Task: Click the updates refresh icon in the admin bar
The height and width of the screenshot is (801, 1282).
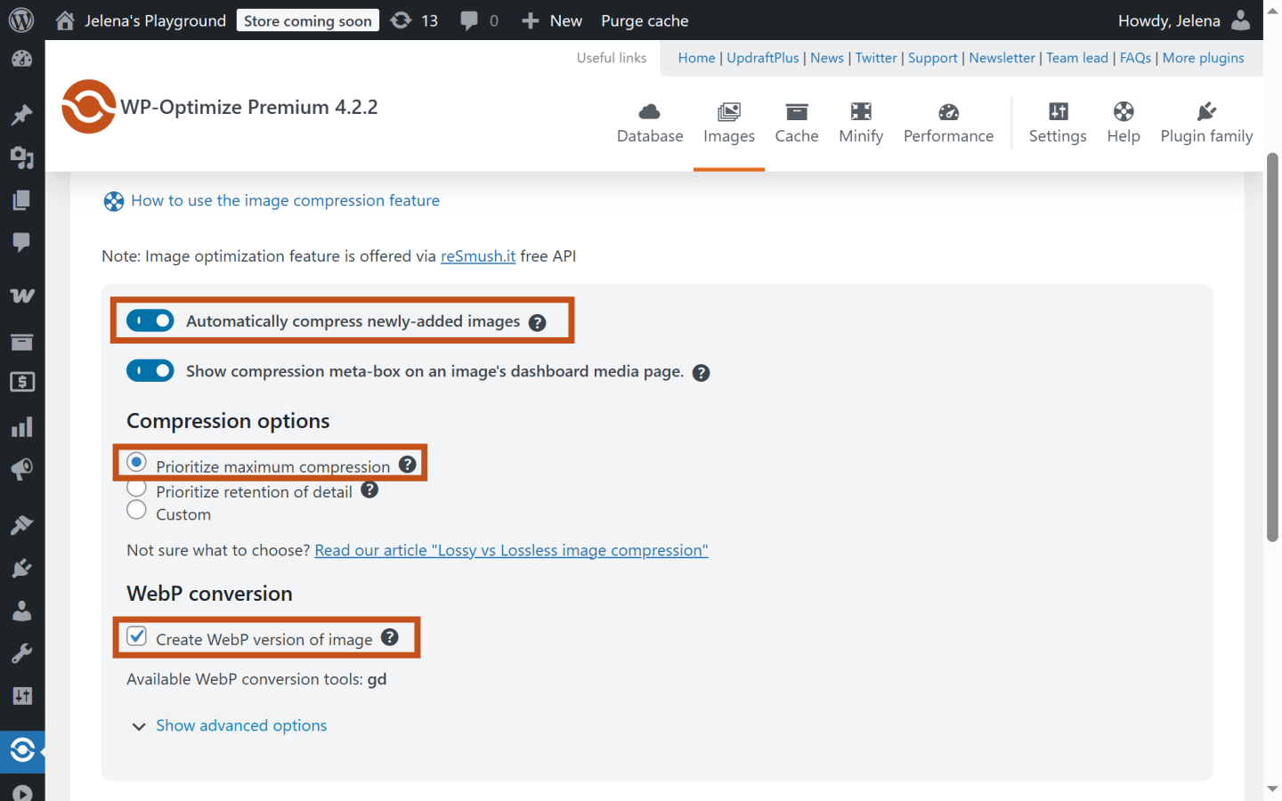Action: point(402,20)
